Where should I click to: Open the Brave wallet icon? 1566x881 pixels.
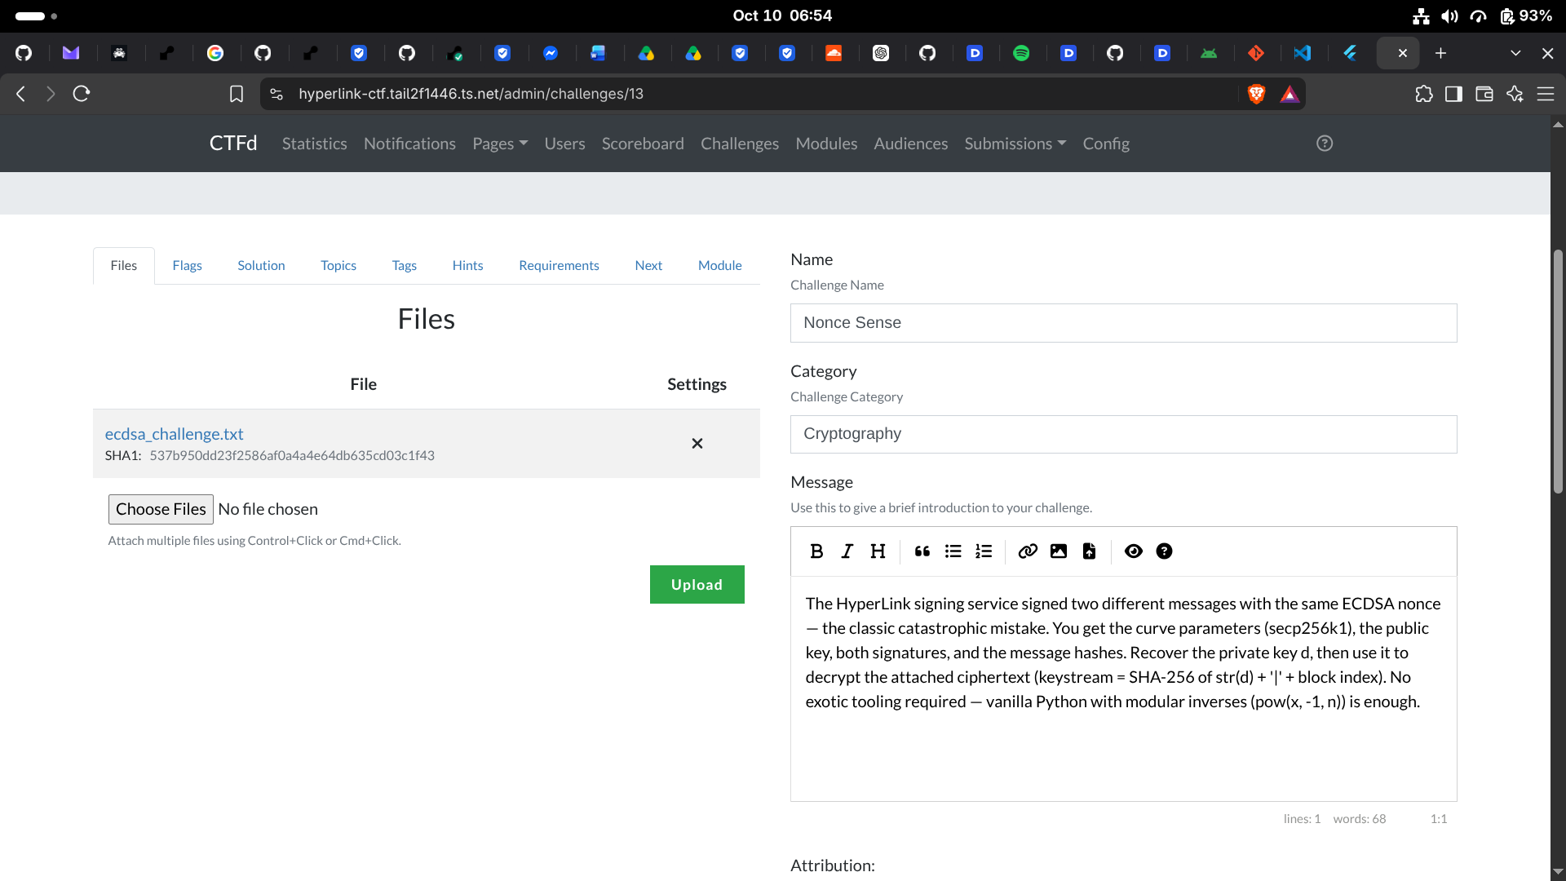tap(1484, 94)
